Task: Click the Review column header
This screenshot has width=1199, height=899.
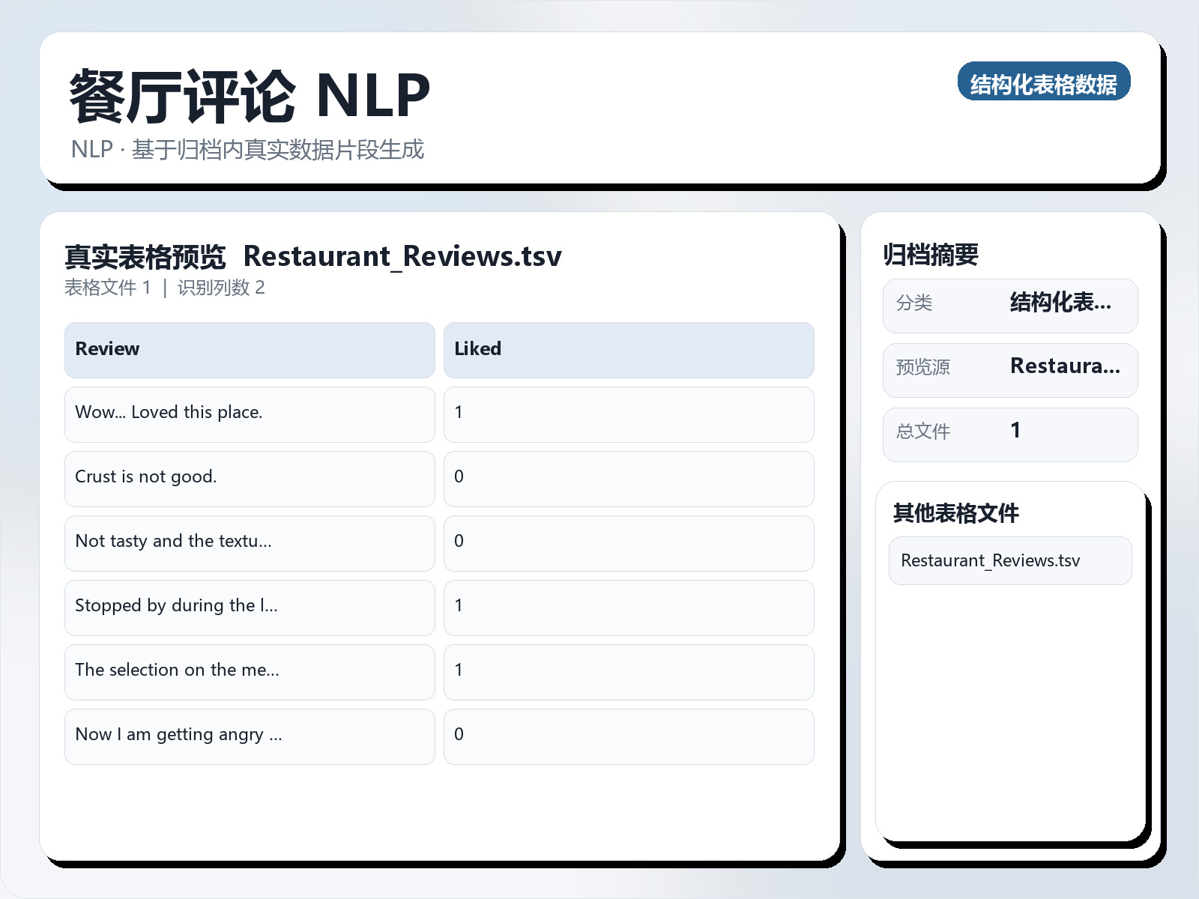Action: [x=106, y=349]
